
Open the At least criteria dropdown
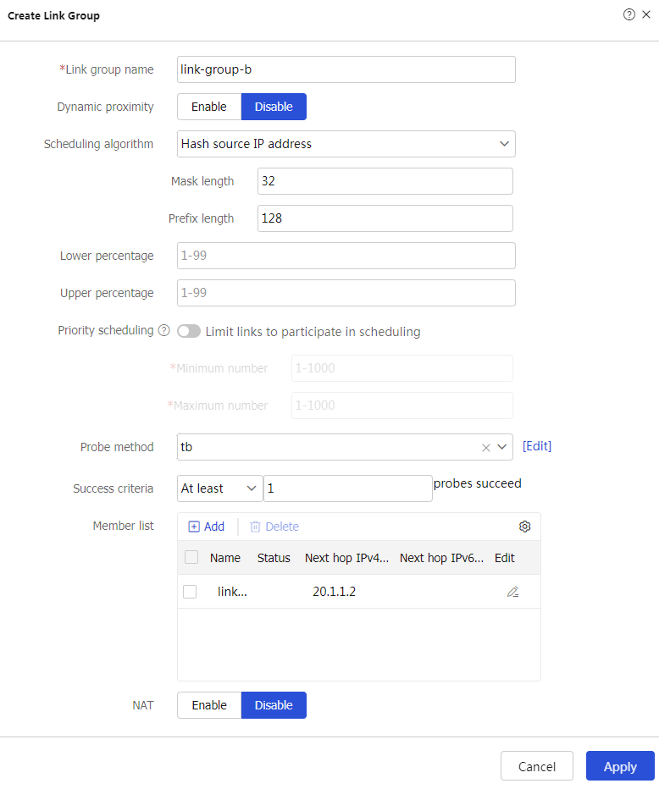pos(220,488)
